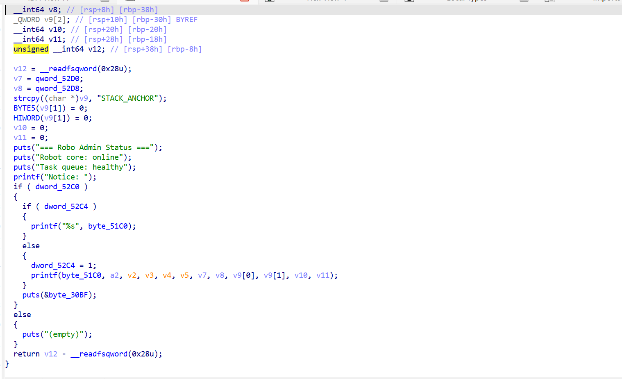Click dword_52C0 in the outer if condition
The image size is (622, 379).
[57, 187]
